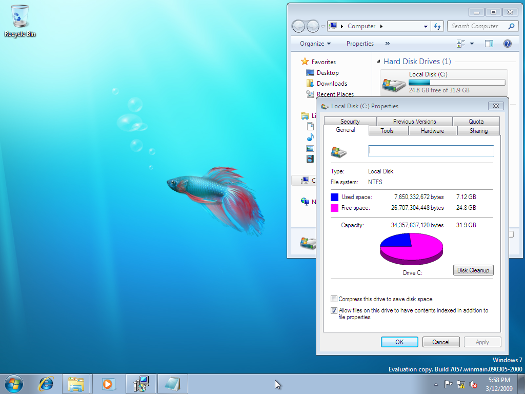Launch Internet Explorer from the taskbar
The image size is (525, 394).
46,384
